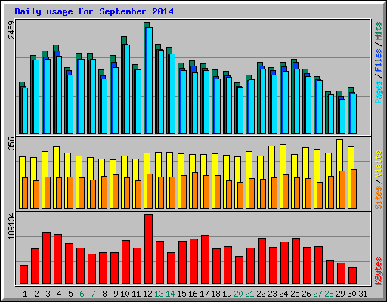Select the cyan pages bar for day 1

25,110
